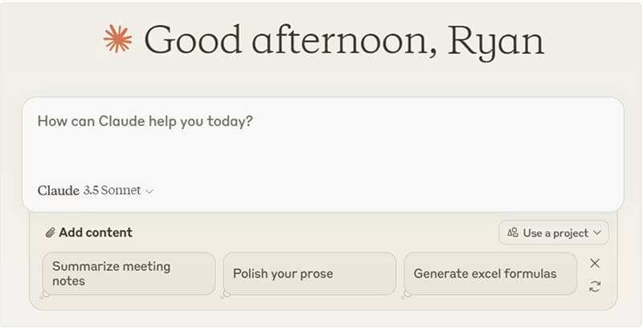
Task: Dismiss the suggestions with the X icon
Action: coord(595,263)
